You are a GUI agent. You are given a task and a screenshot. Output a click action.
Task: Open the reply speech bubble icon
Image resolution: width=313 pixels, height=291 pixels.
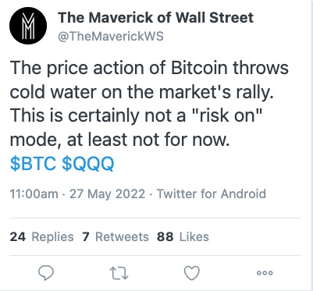(46, 273)
